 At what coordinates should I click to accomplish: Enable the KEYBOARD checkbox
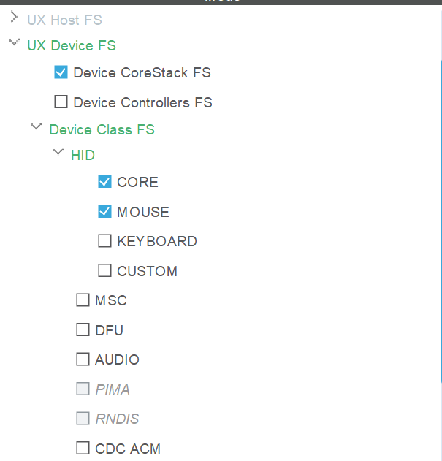(104, 241)
